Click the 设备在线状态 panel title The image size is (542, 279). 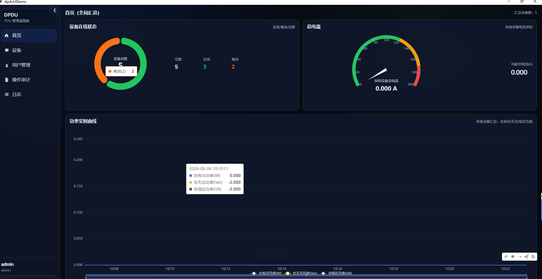[x=83, y=27]
